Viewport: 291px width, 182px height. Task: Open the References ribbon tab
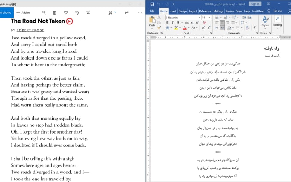[205, 11]
